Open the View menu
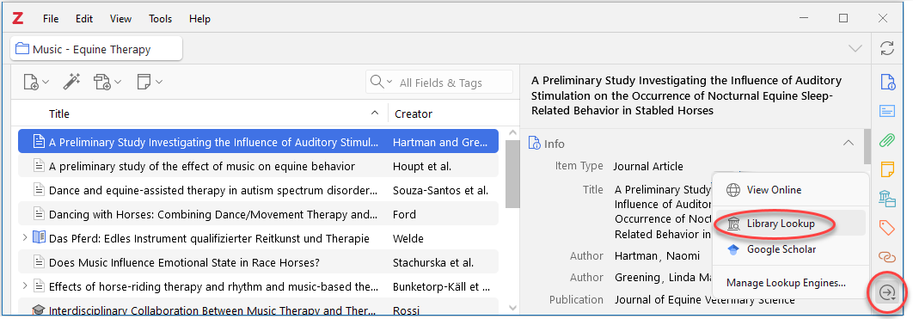The image size is (913, 319). click(120, 19)
